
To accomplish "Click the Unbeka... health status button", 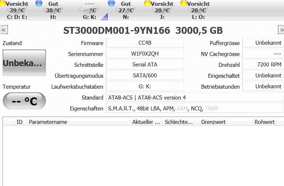I will coord(24,62).
